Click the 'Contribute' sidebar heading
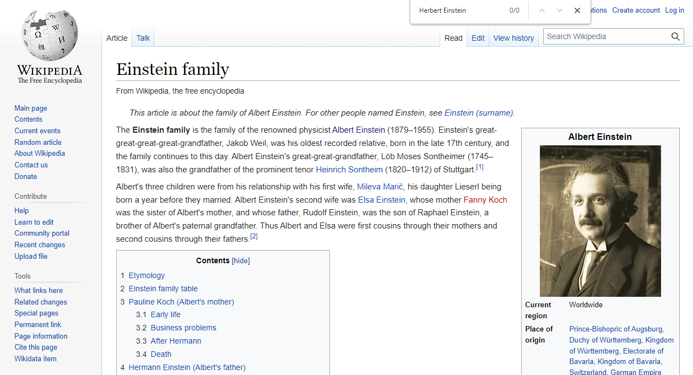 click(30, 197)
